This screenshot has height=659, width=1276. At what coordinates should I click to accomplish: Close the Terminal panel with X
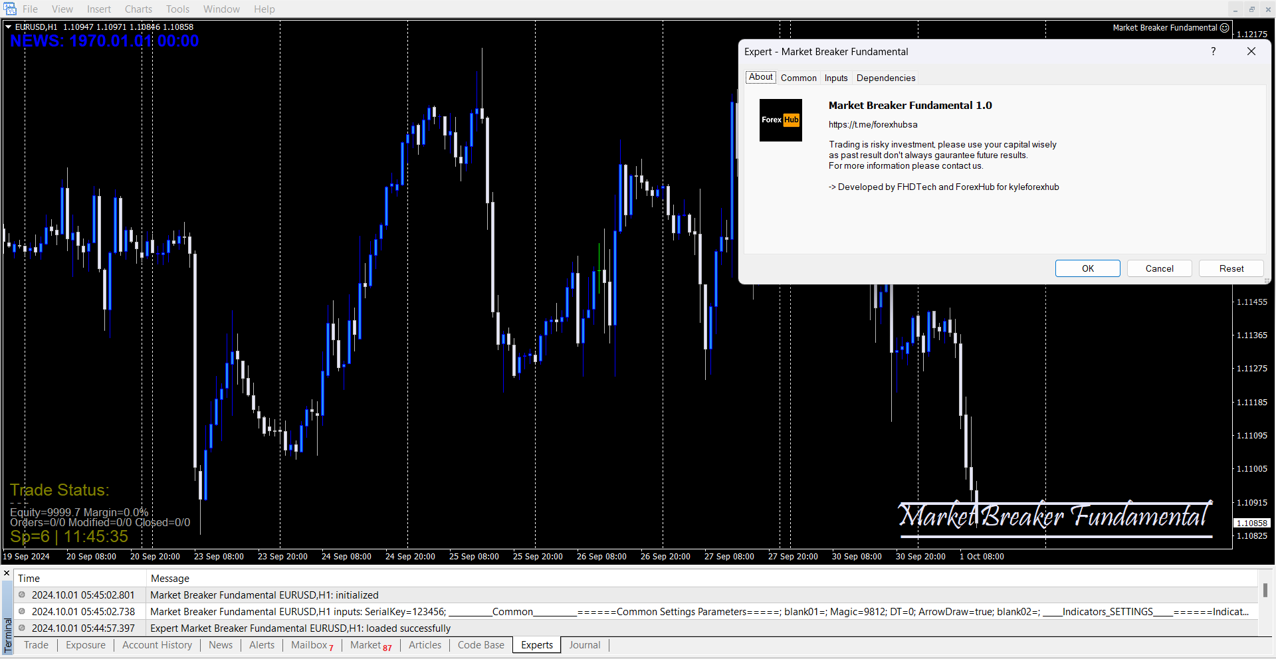(x=7, y=573)
